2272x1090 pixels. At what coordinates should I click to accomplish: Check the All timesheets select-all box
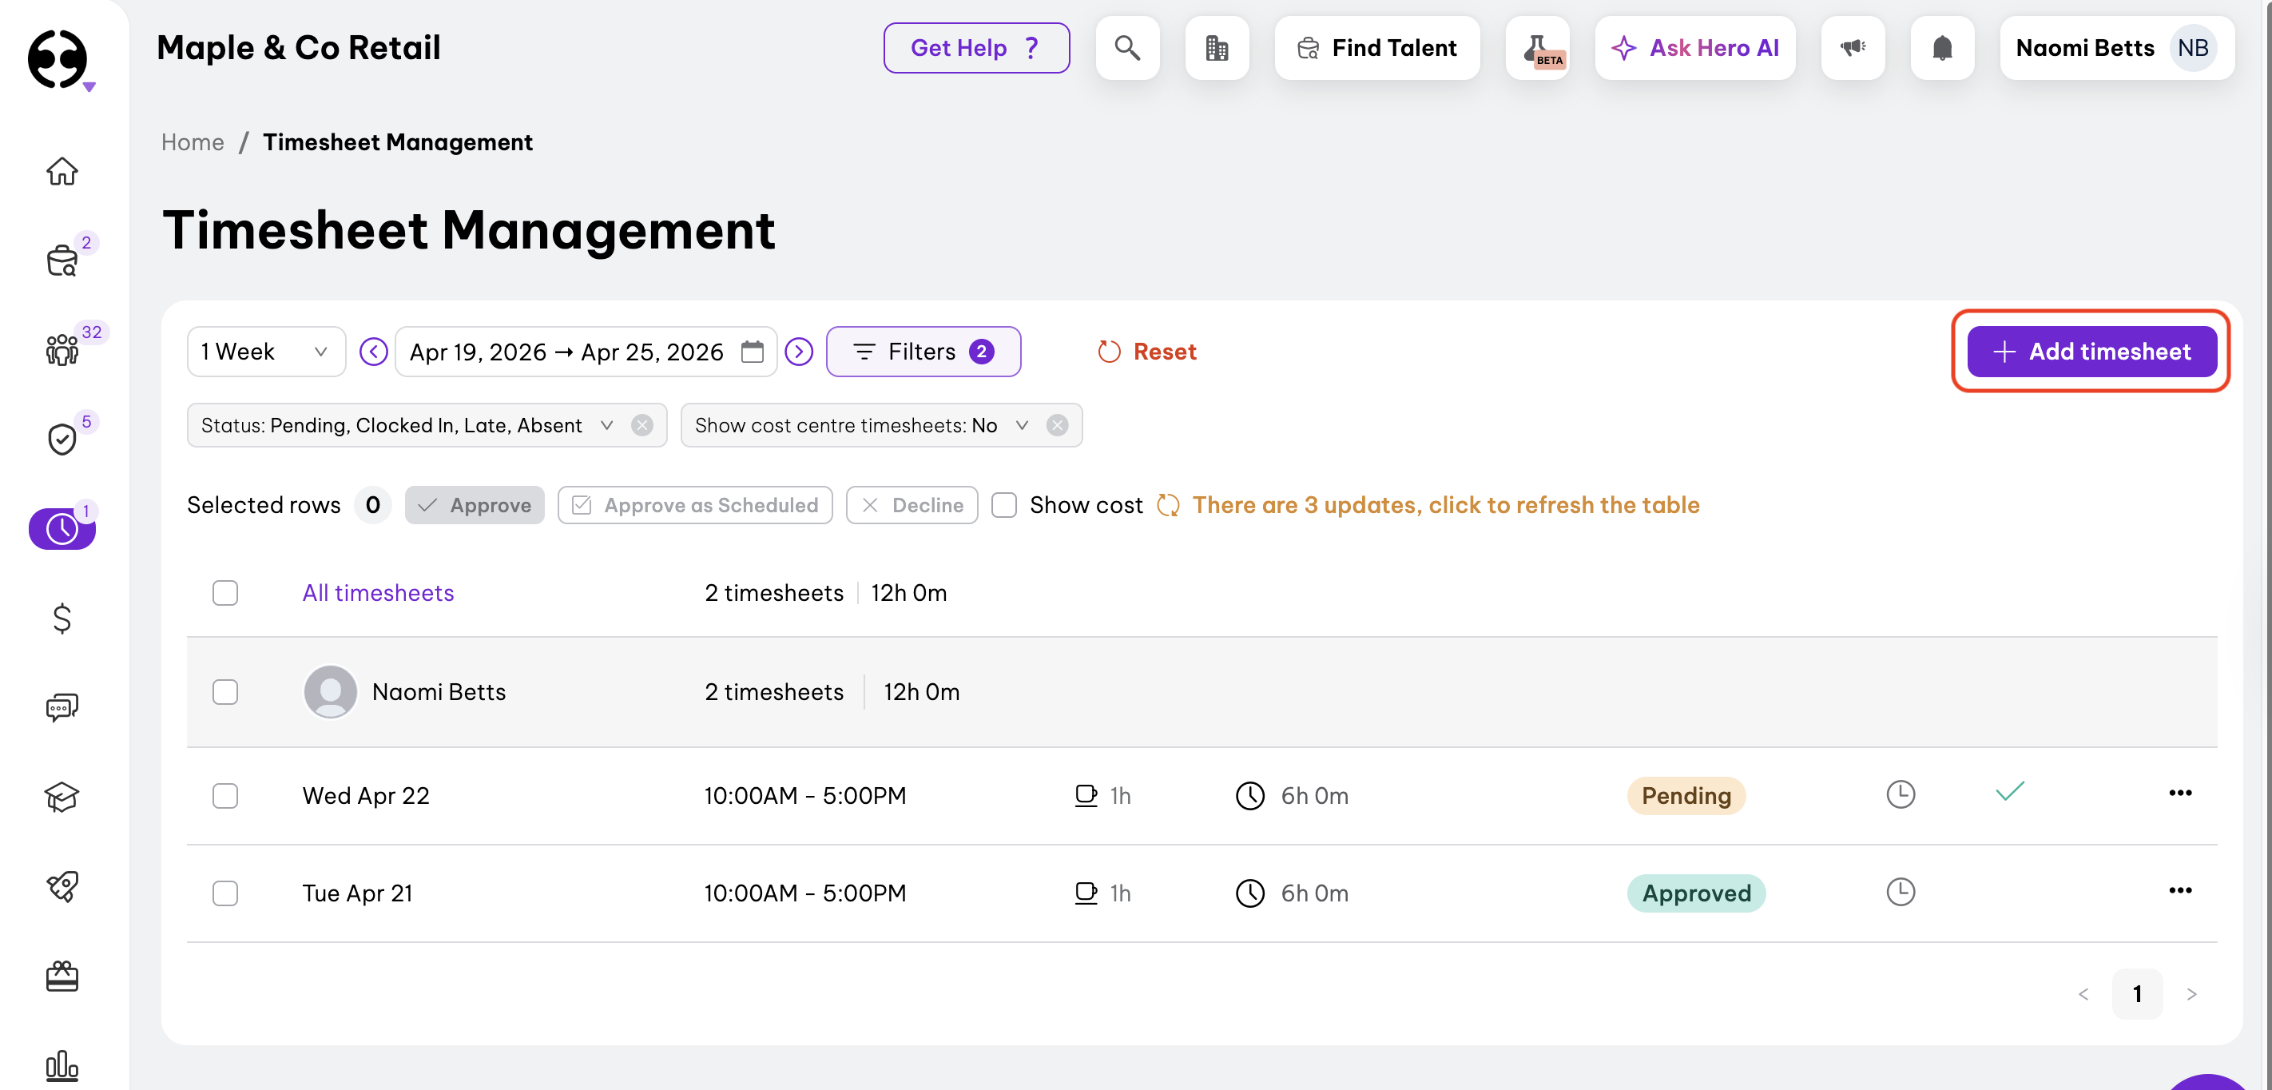[x=225, y=593]
